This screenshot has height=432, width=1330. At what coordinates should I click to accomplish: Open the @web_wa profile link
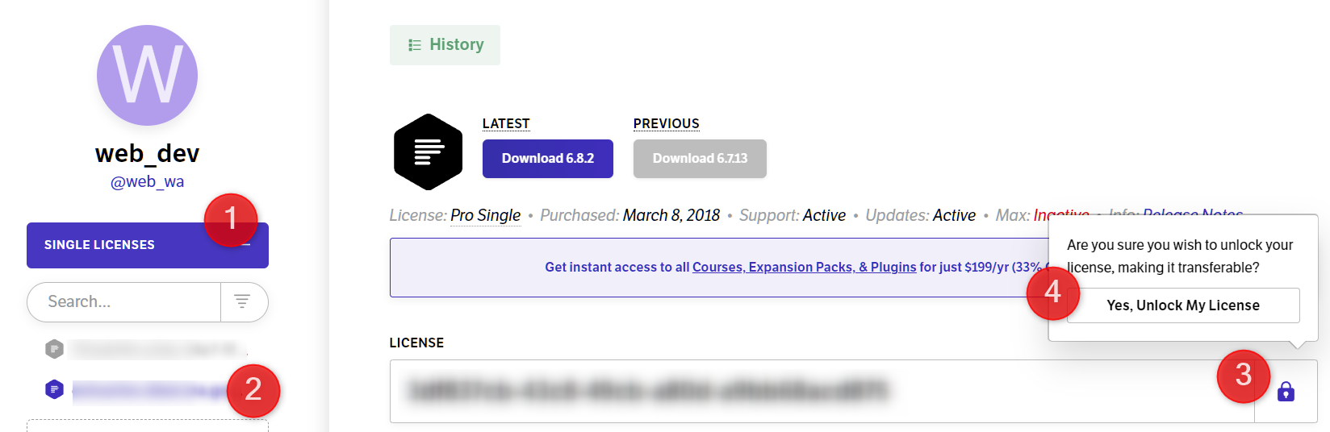click(x=147, y=182)
